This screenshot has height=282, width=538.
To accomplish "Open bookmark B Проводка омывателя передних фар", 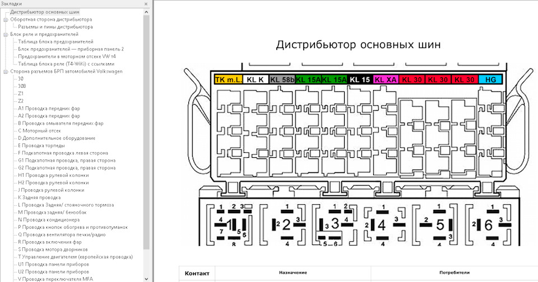I will tap(61, 123).
